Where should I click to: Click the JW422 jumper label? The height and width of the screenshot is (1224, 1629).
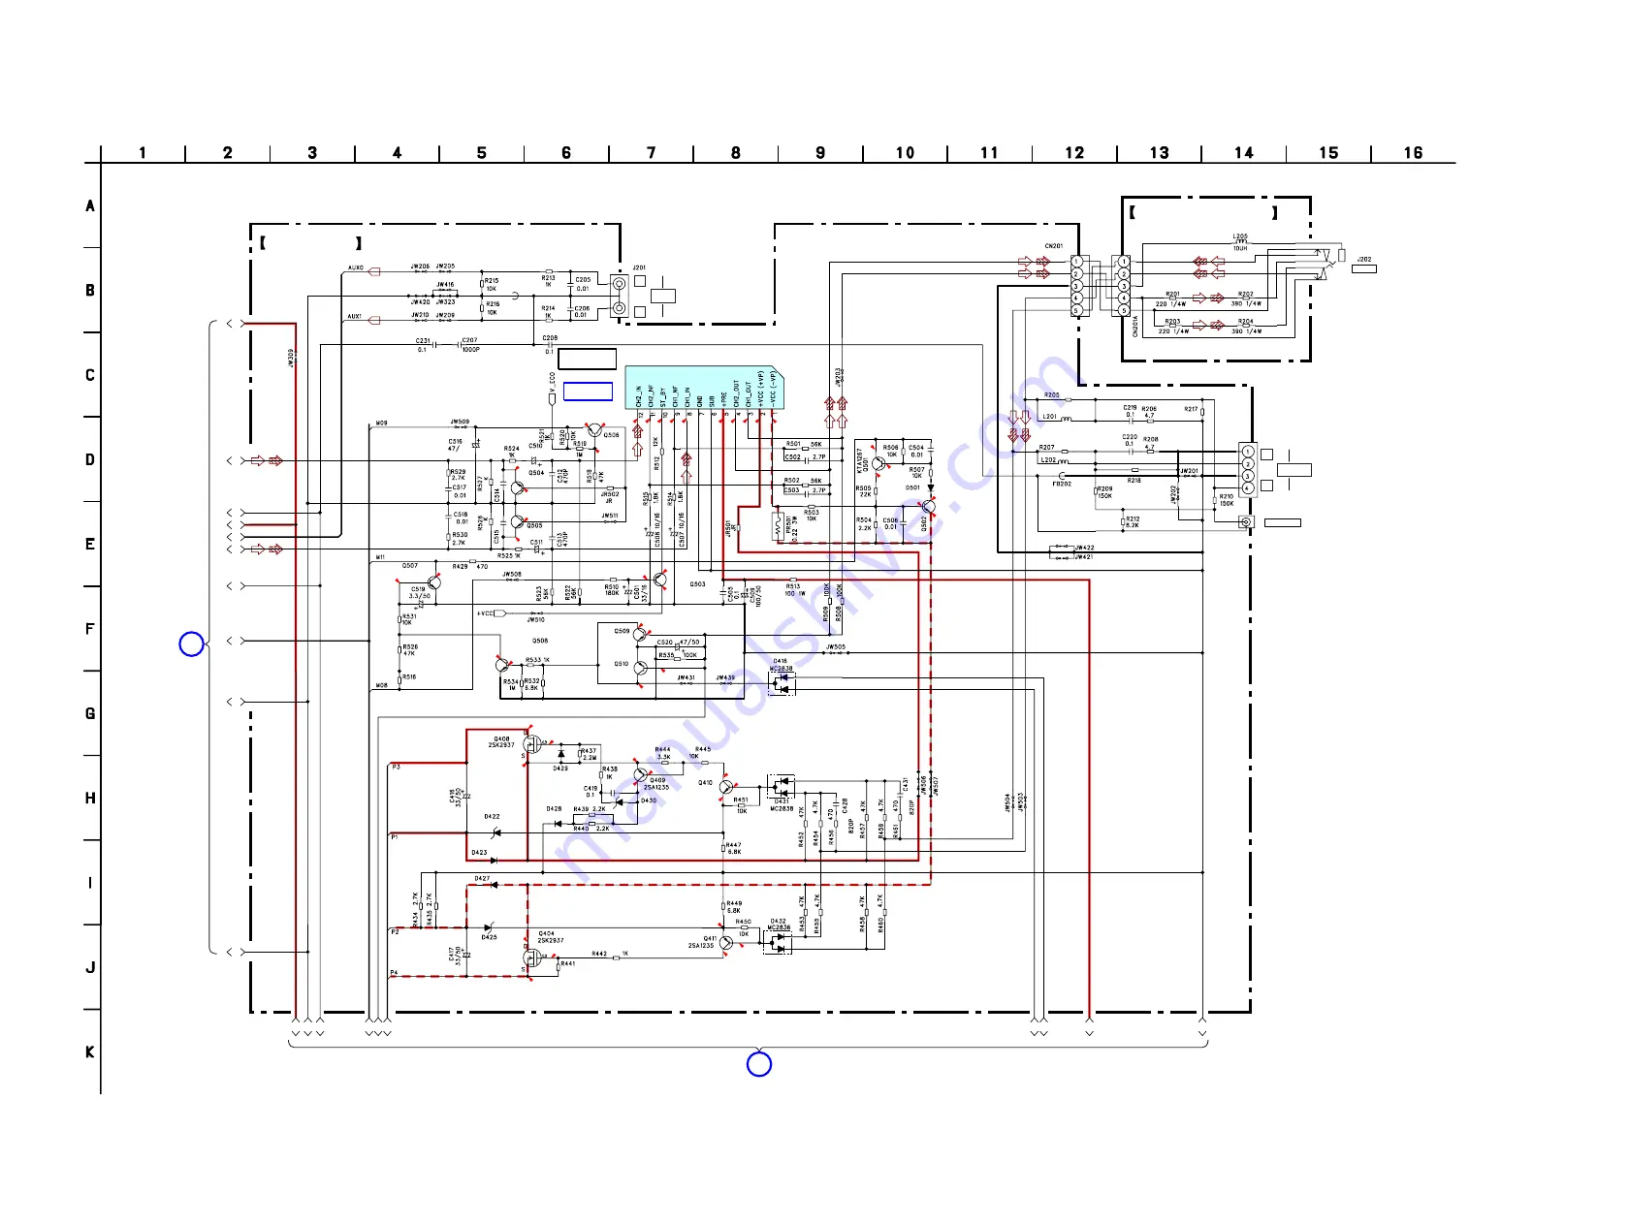pyautogui.click(x=1084, y=548)
